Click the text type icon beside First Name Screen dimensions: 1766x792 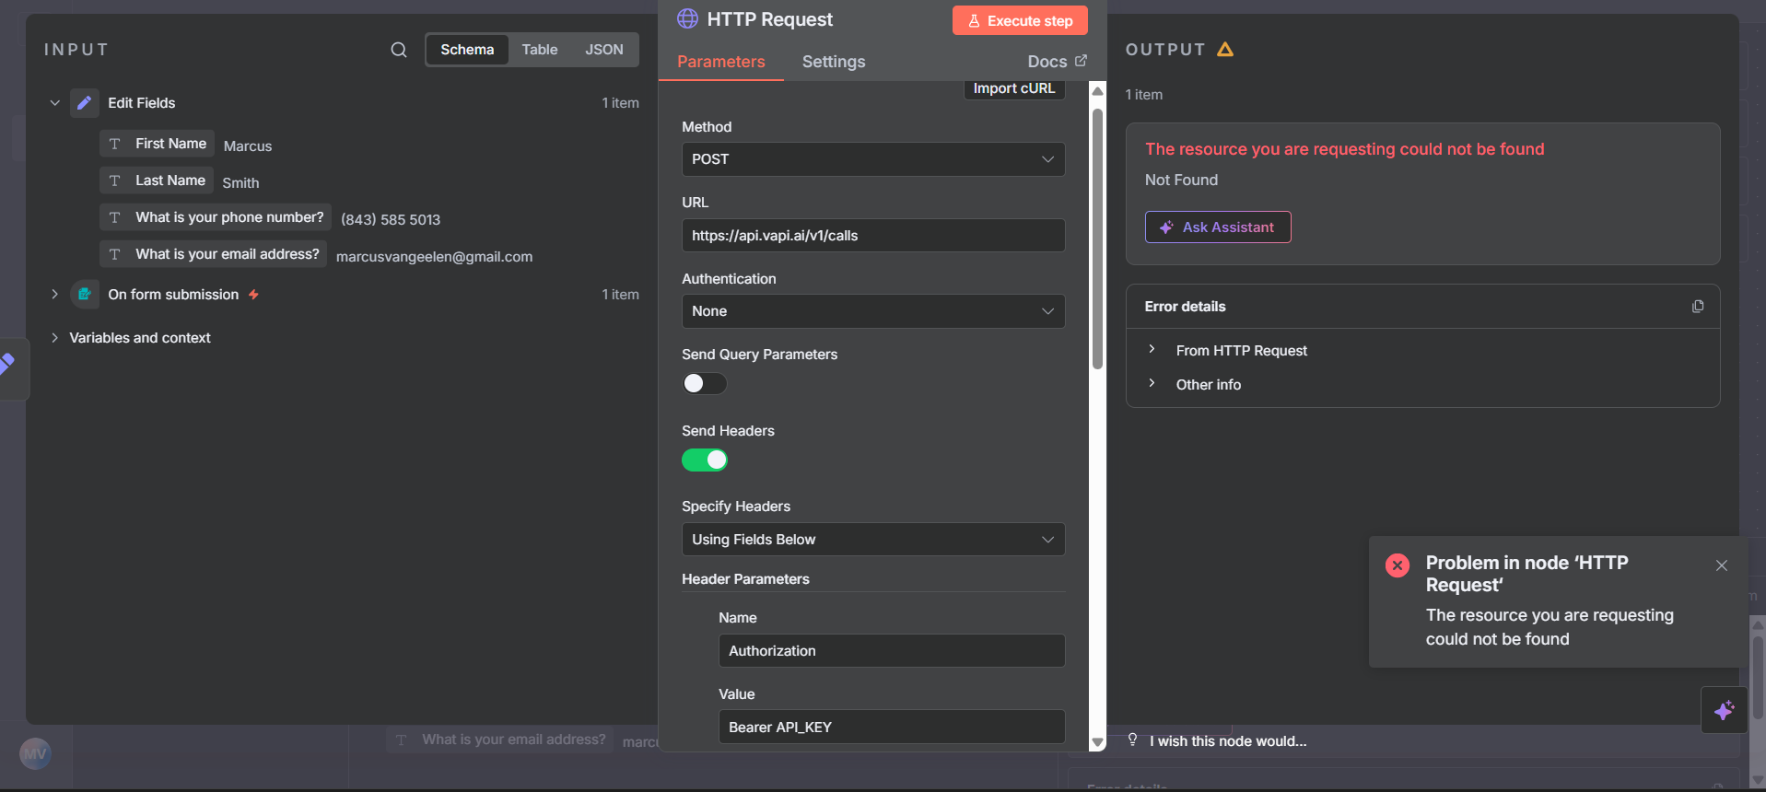click(115, 144)
